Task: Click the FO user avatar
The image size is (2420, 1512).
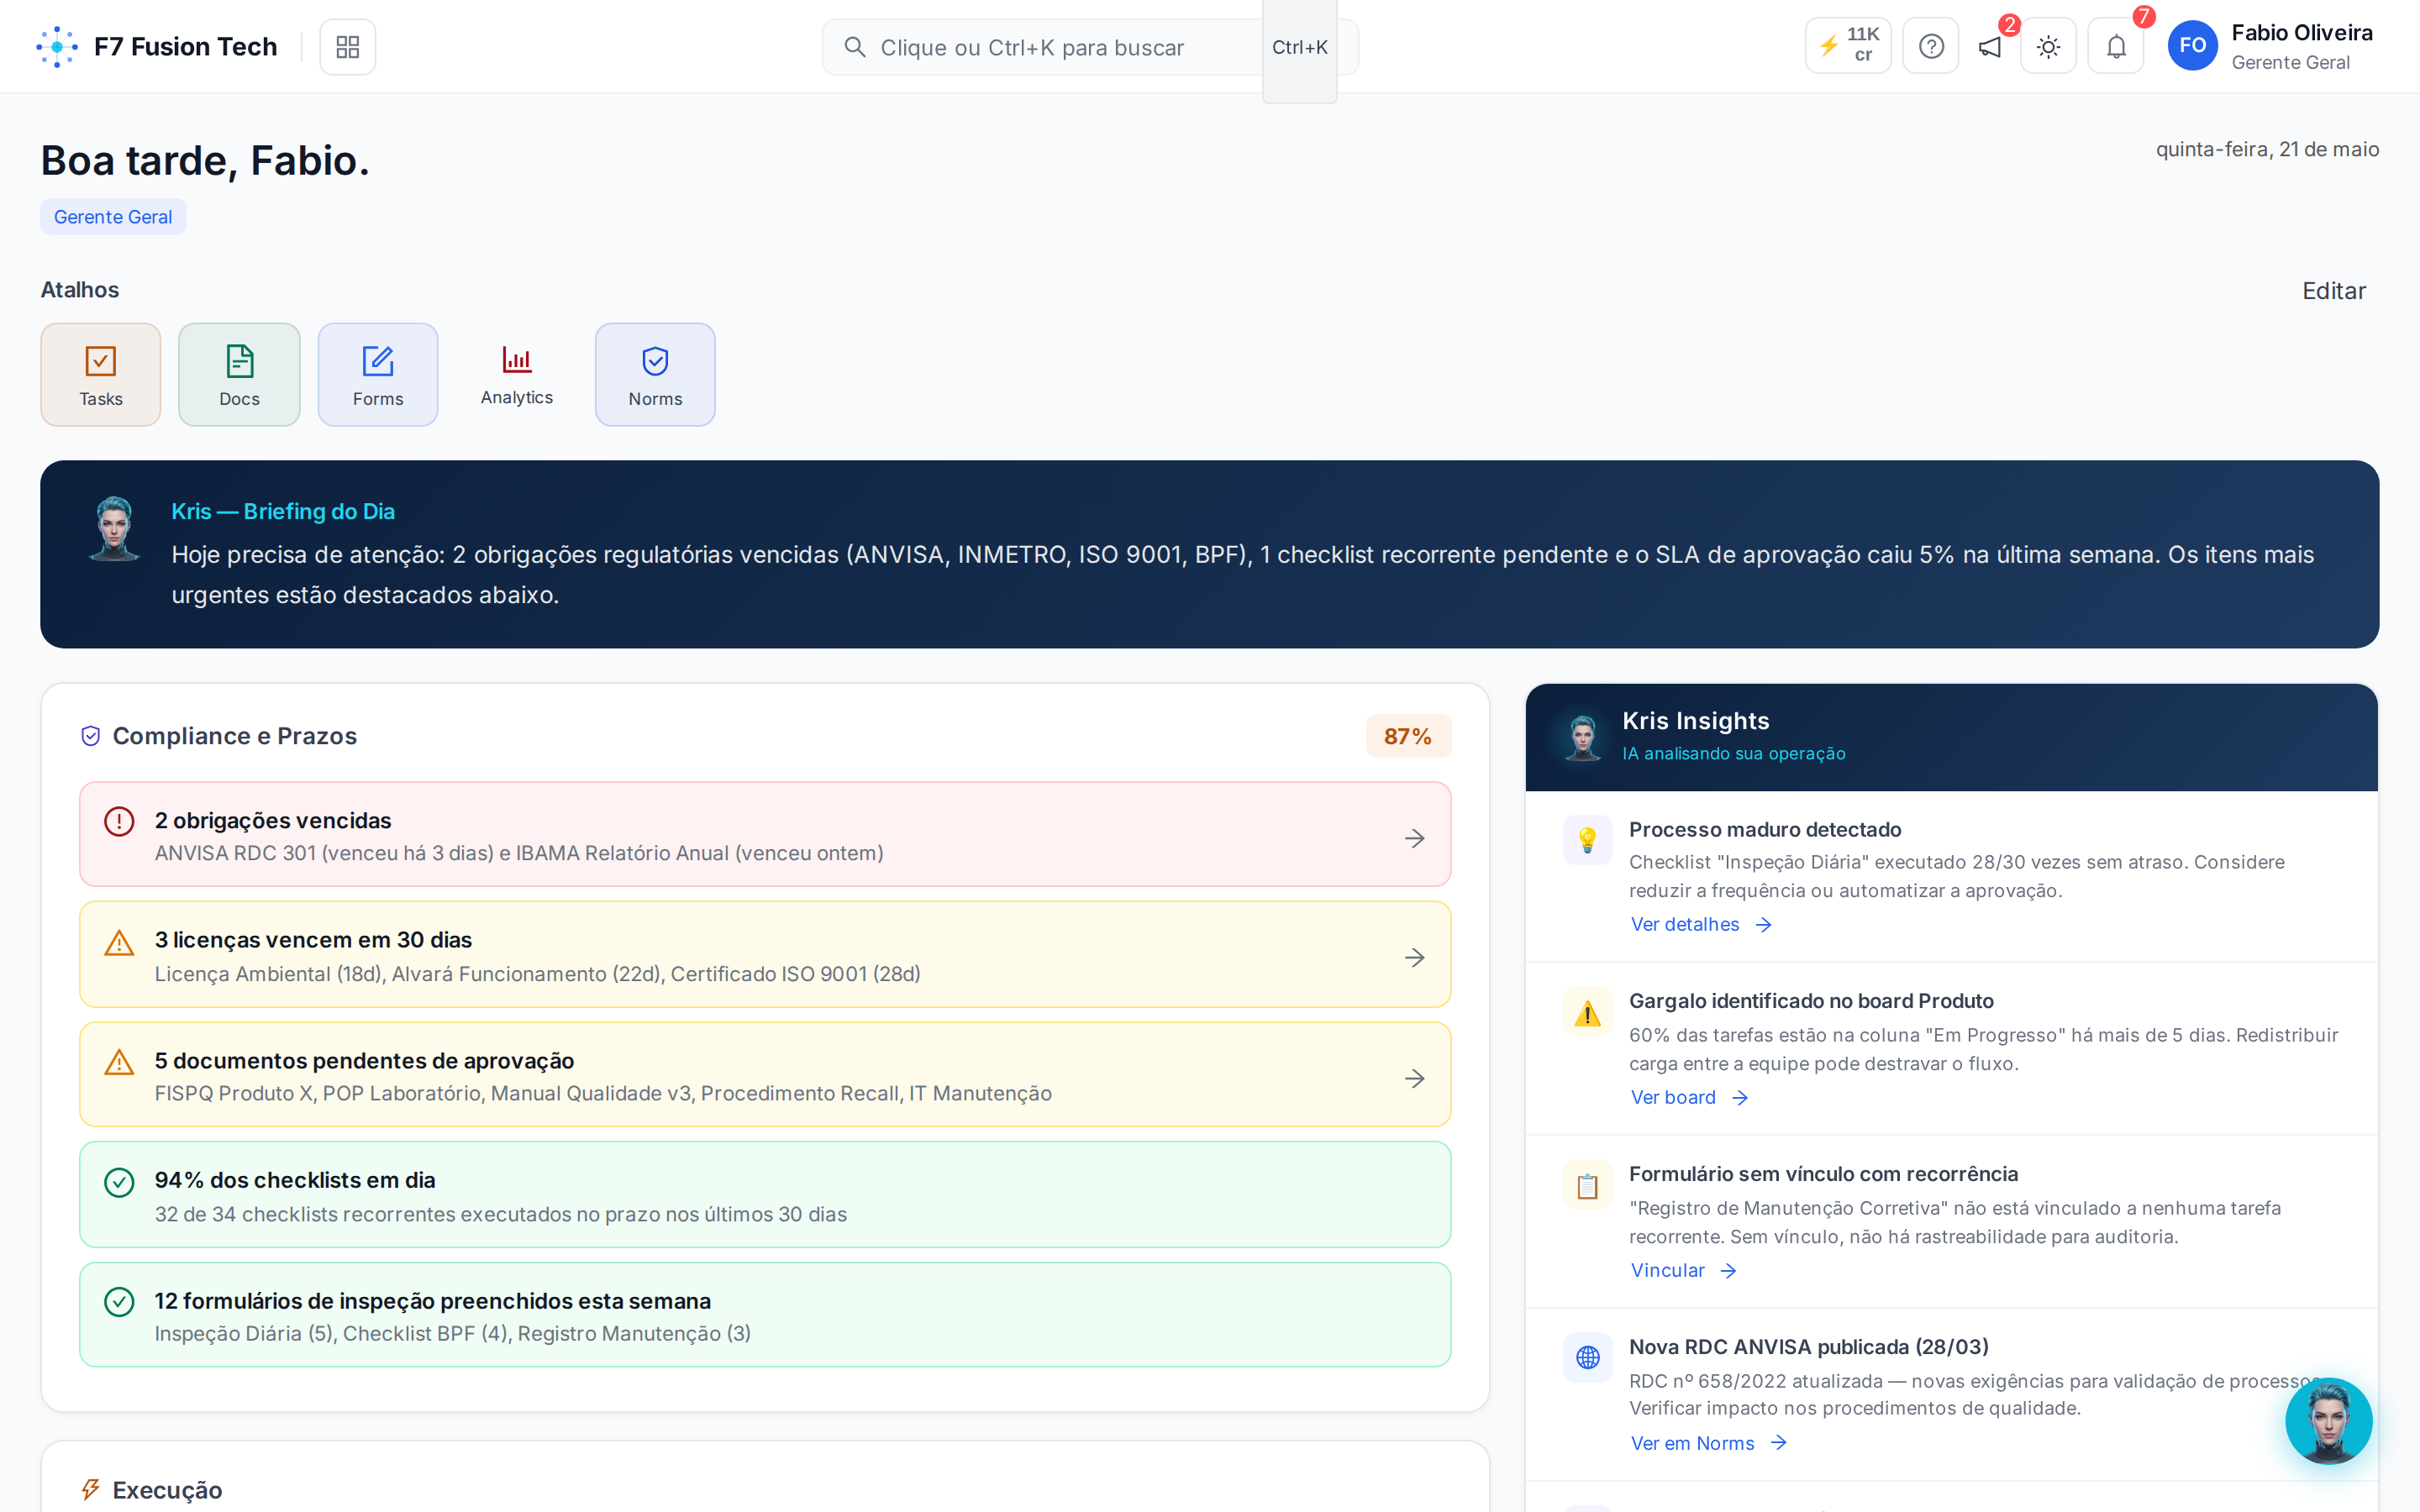Action: click(2192, 46)
